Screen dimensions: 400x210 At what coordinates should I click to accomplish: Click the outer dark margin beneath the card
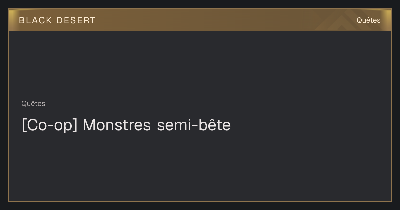200,206
